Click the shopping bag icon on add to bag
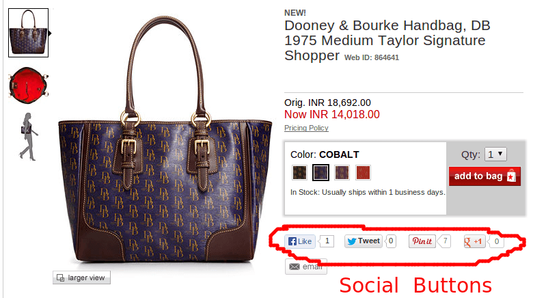 pos(511,176)
